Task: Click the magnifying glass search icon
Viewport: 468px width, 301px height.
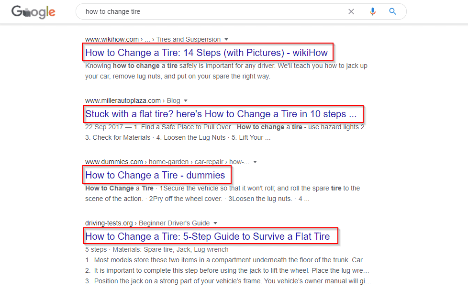Action: 393,11
